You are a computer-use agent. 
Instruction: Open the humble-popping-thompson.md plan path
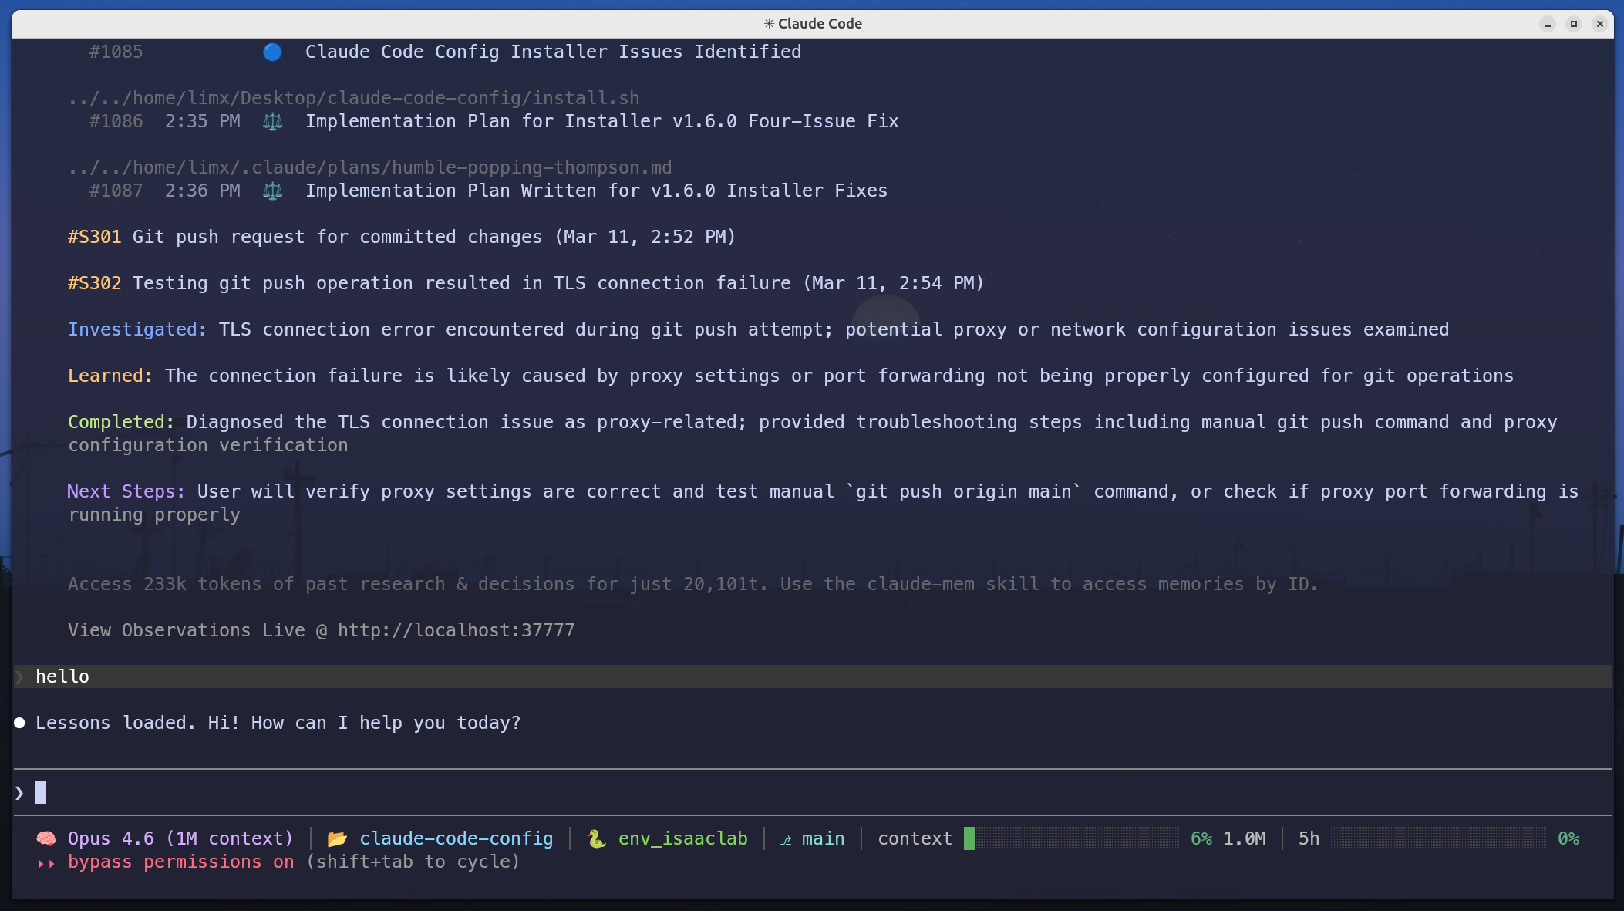[370, 167]
